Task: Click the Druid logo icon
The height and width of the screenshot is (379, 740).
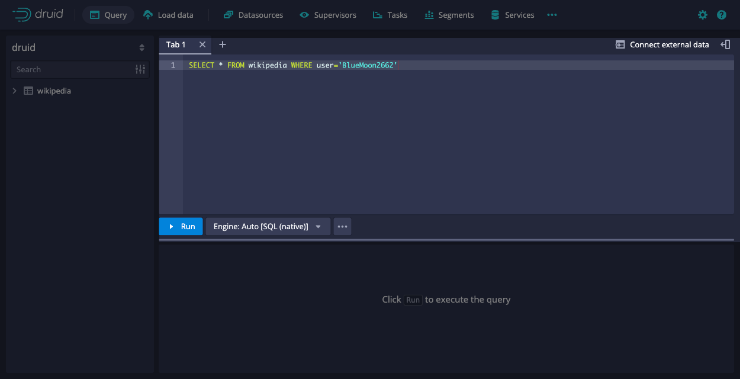Action: click(x=22, y=15)
